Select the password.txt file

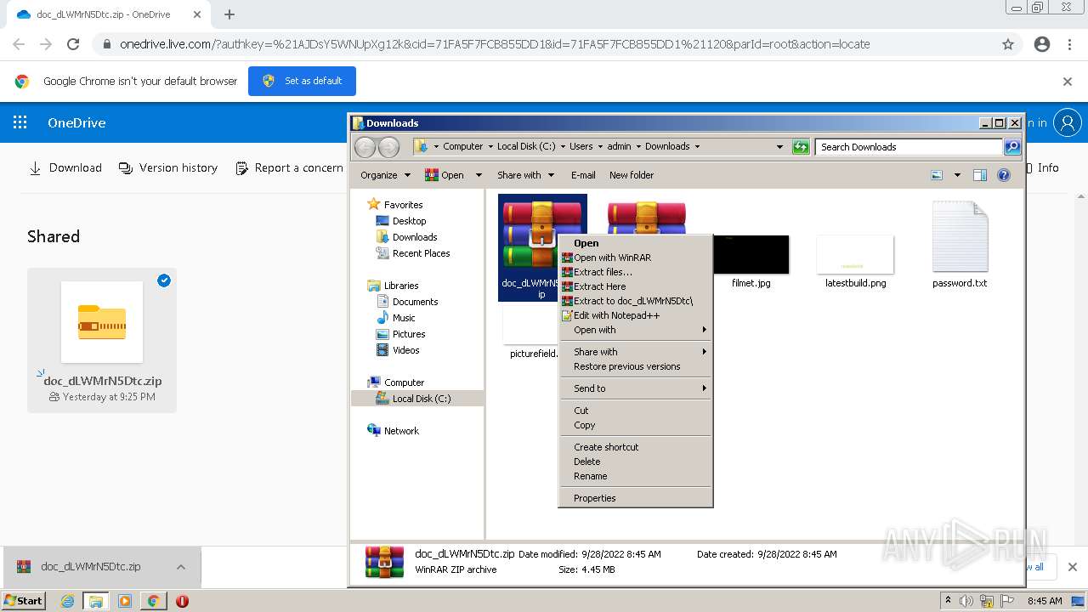[960, 245]
